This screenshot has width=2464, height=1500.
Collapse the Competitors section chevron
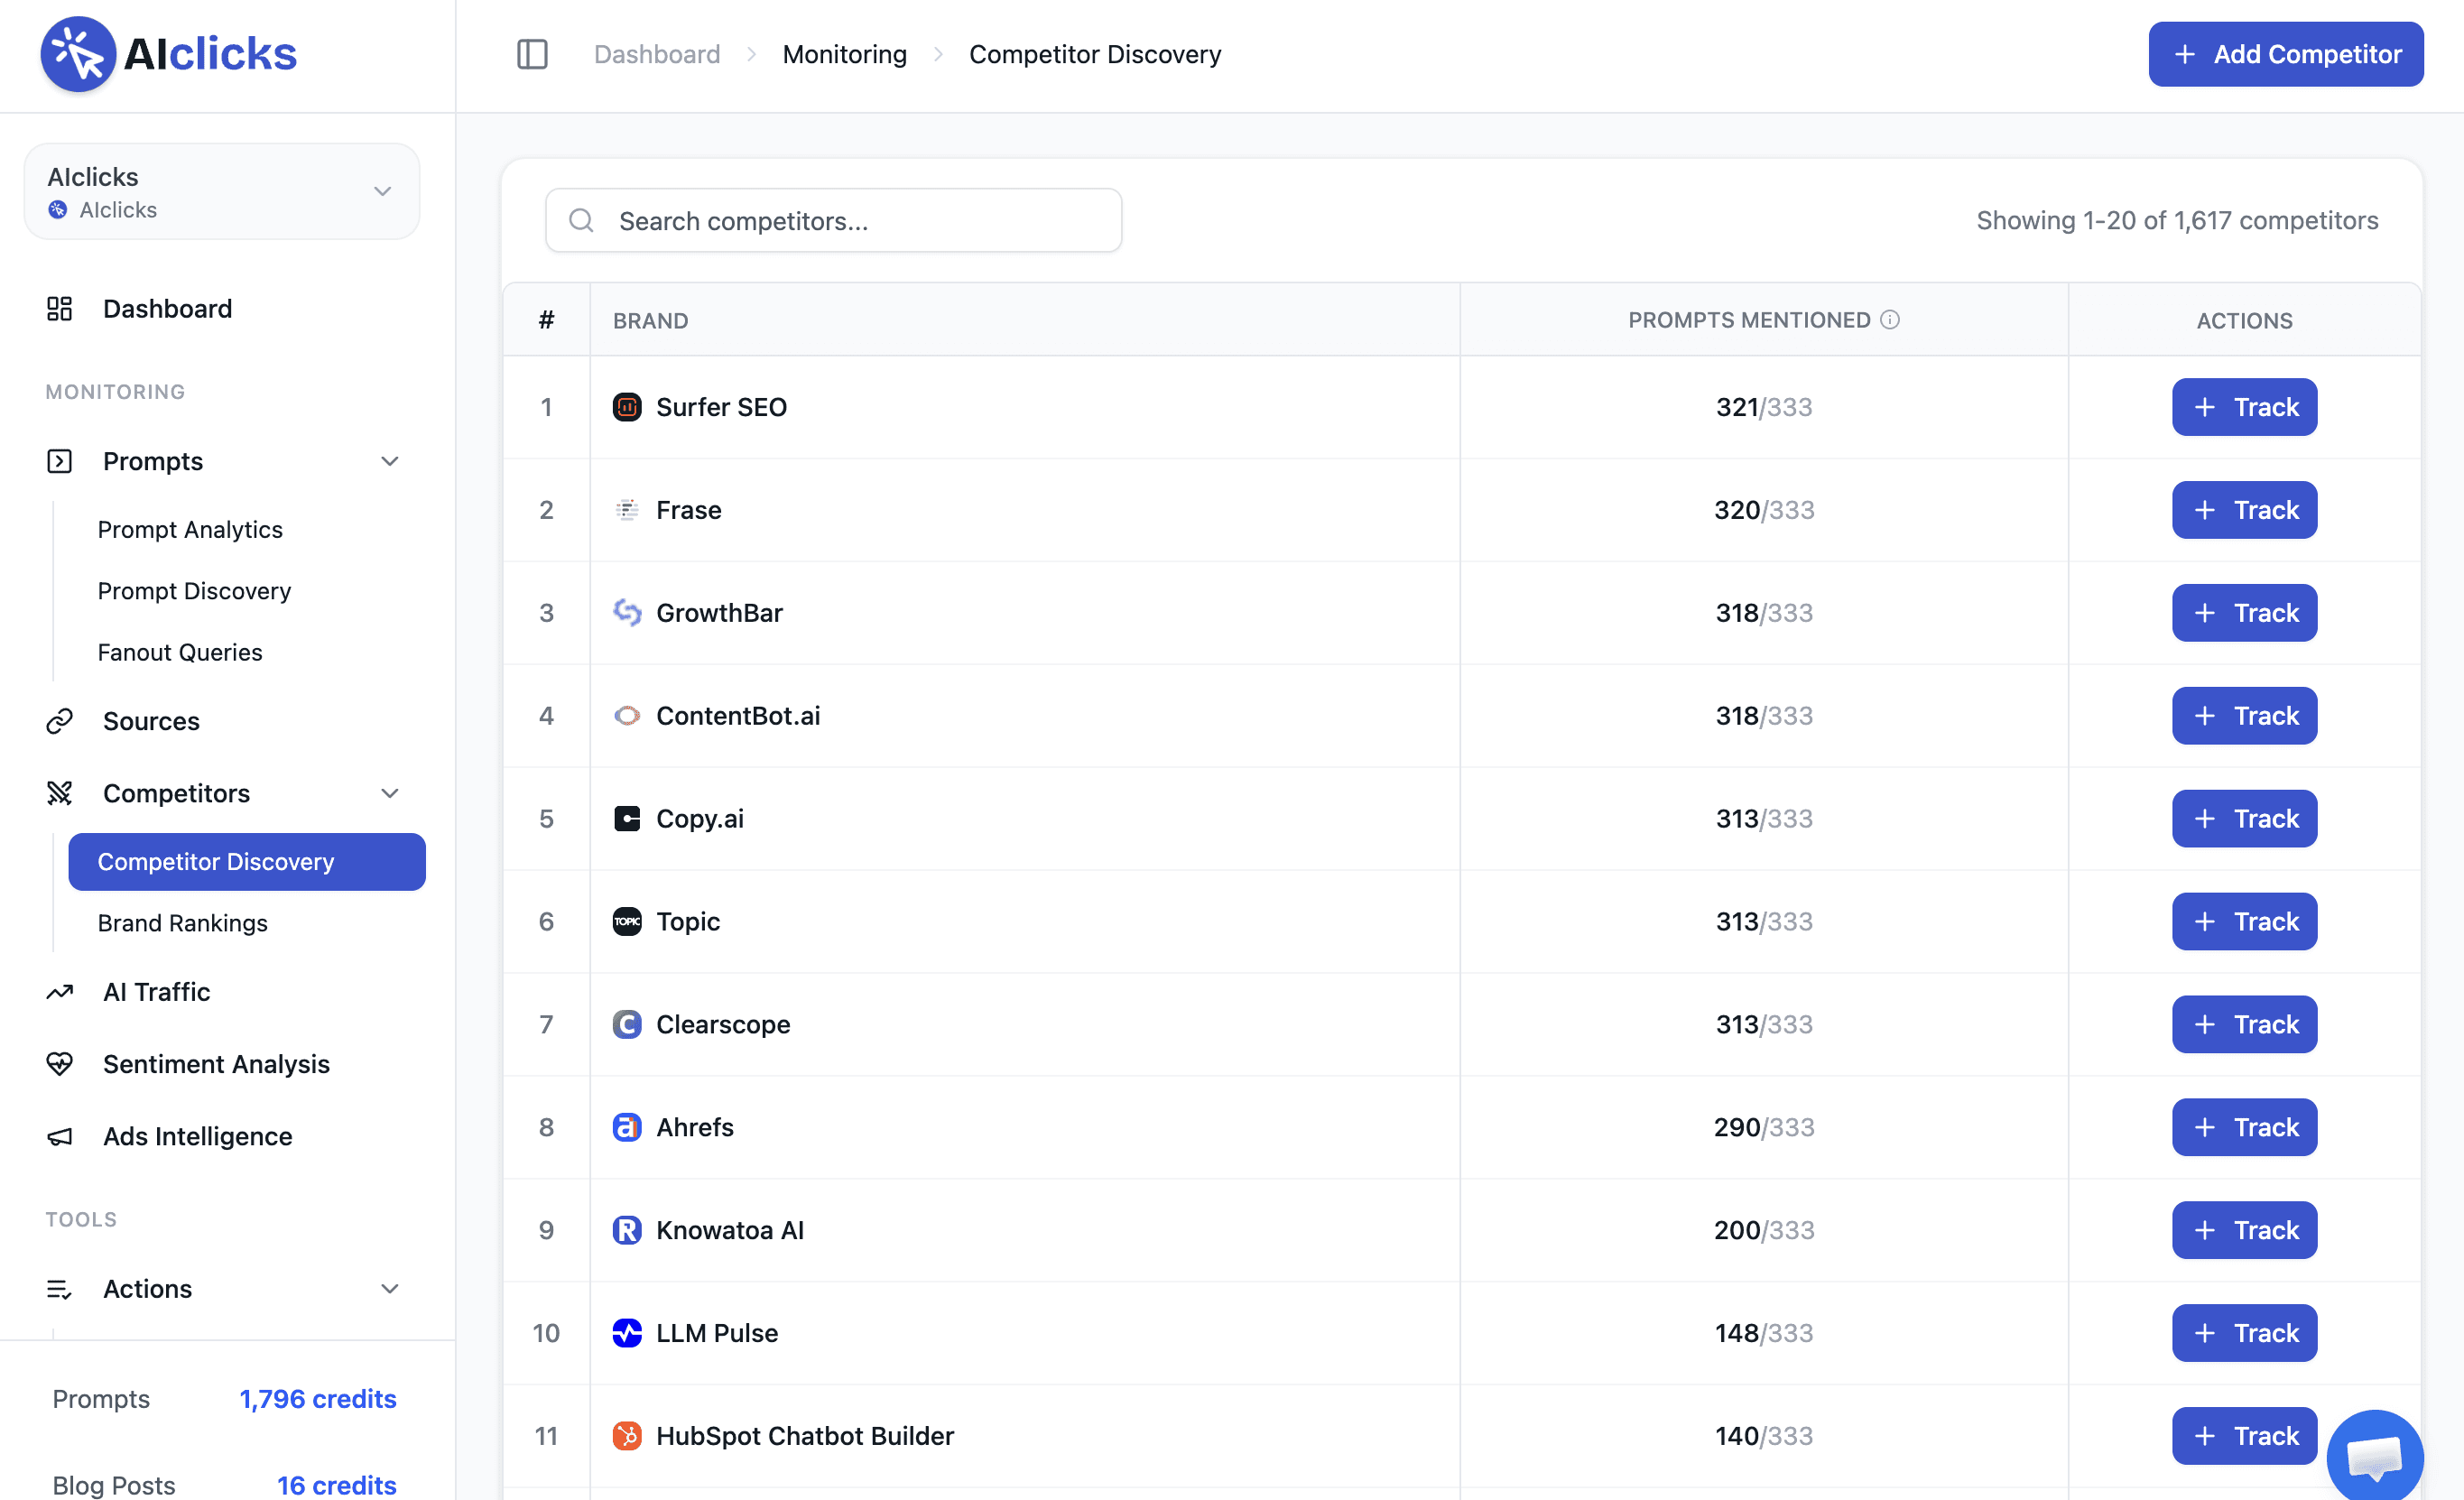[390, 793]
